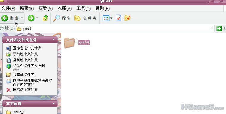The height and width of the screenshot is (114, 226).
Task: Open the 工具(T) menu
Action: pyautogui.click(x=84, y=8)
